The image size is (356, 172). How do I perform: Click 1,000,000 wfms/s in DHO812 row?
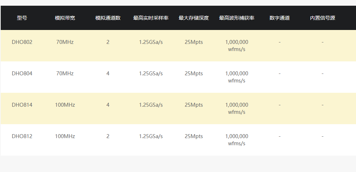coord(236,140)
